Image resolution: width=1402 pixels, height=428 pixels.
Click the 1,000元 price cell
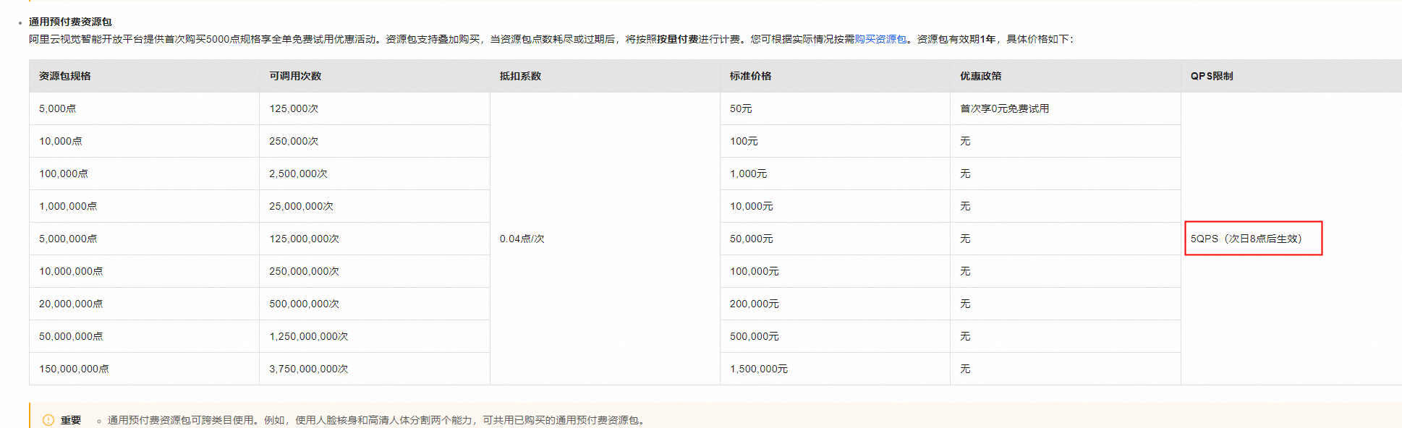(x=835, y=174)
